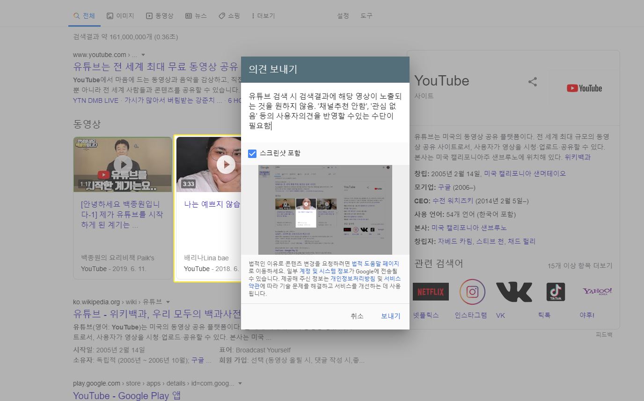Screen dimensions: 644x401
Task: Open the 나는 예쁘지 않습 video title
Action: tap(212, 204)
